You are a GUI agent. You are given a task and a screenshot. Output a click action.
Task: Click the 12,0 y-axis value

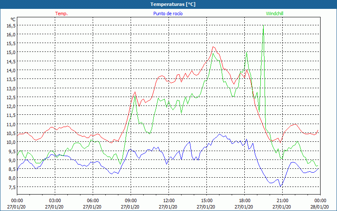(11, 106)
